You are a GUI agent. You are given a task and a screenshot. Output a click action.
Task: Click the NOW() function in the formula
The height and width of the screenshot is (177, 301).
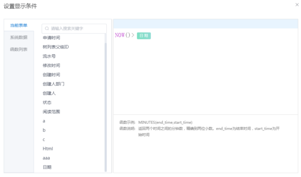123,36
